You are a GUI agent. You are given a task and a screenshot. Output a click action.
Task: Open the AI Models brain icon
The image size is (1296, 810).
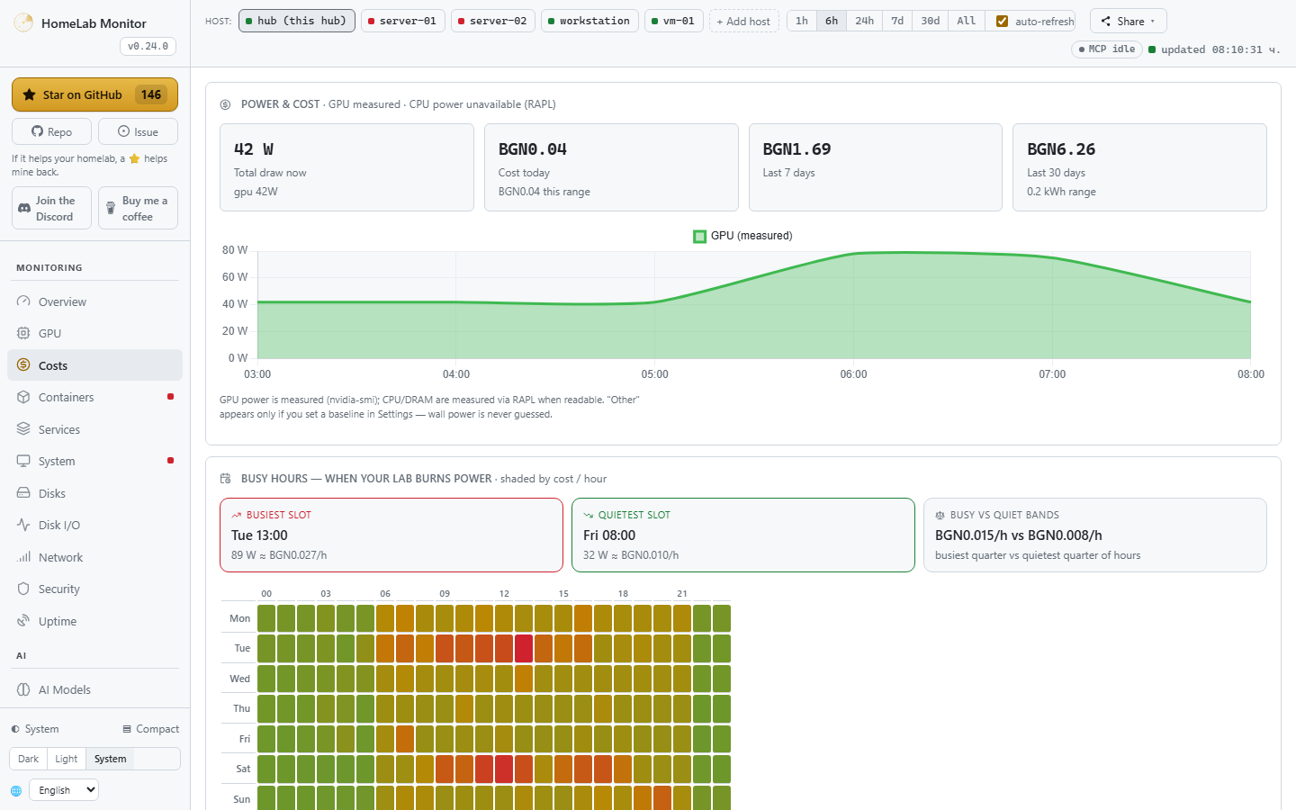tap(23, 689)
